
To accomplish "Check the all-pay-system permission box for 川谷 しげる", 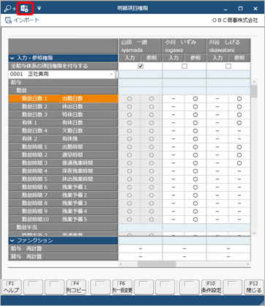I will 228,66.
